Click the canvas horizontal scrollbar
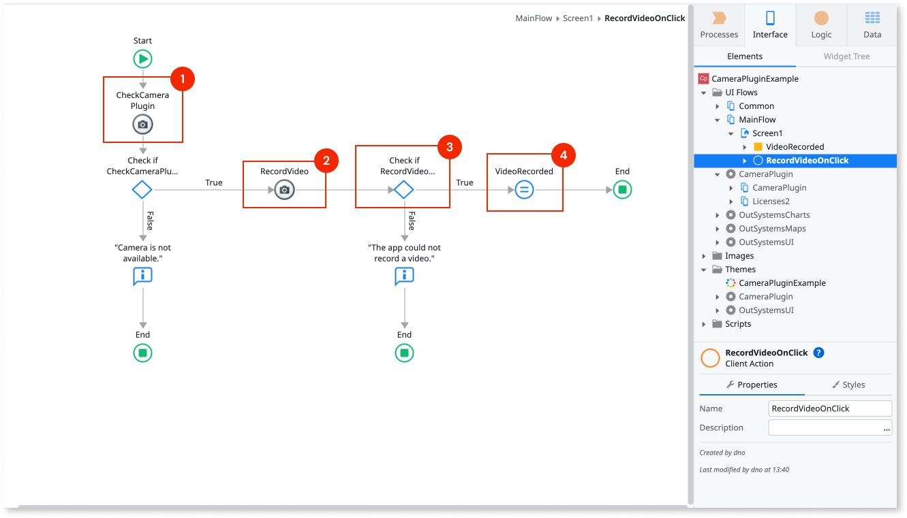907x518 pixels. click(x=352, y=506)
